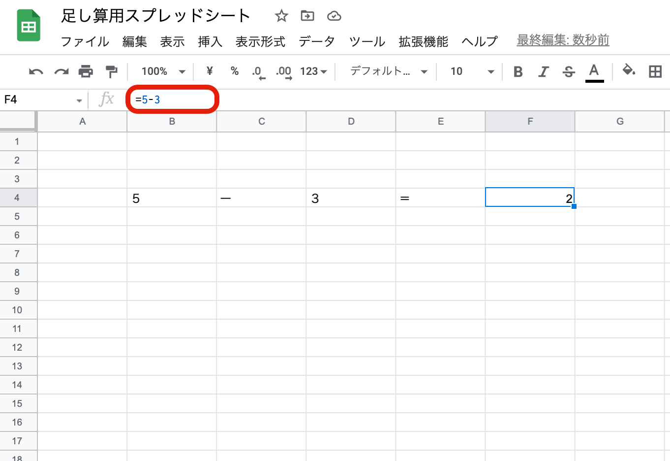This screenshot has width=670, height=461.
Task: Open the ヘルプ menu
Action: (x=480, y=41)
